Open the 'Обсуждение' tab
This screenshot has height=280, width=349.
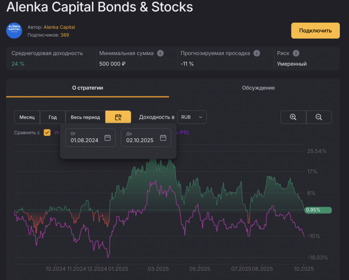point(258,88)
